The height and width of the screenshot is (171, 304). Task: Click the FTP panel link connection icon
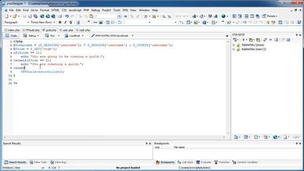[265, 40]
